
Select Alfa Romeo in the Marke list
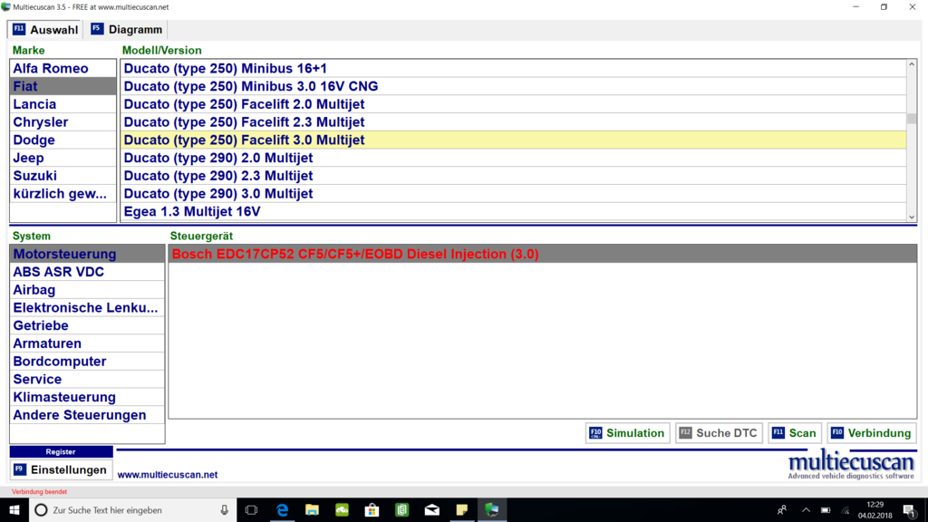(x=63, y=68)
